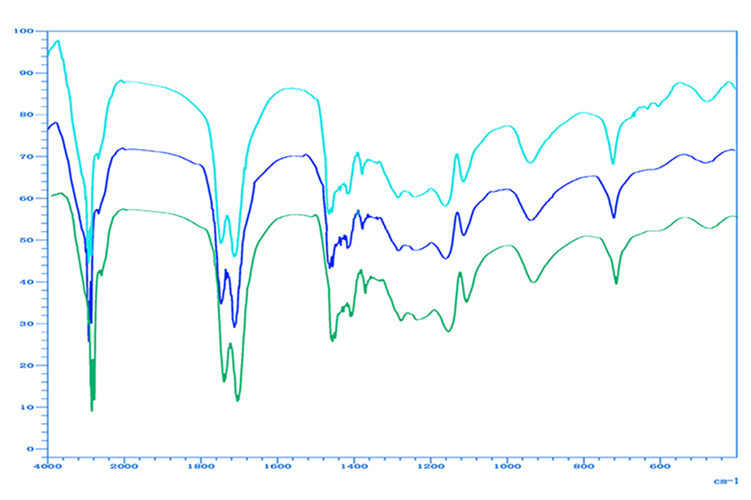Click the 1000 wavenumber axis label
751x500 pixels.
pos(507,466)
